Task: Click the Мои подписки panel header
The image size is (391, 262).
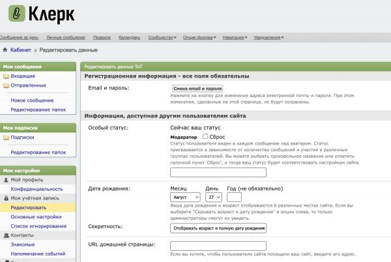Action: (38, 128)
